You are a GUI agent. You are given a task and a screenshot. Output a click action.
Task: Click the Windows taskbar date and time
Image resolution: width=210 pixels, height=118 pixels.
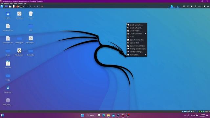point(202,115)
